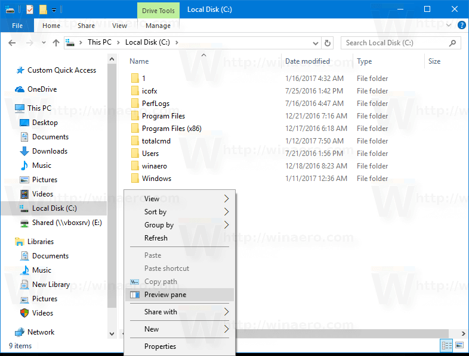Expand the ribbon with the chevron

(x=449, y=25)
